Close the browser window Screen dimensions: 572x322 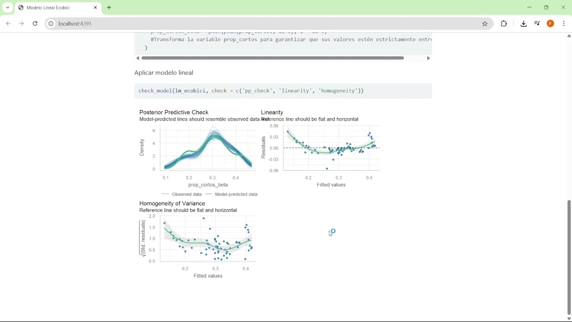point(564,8)
